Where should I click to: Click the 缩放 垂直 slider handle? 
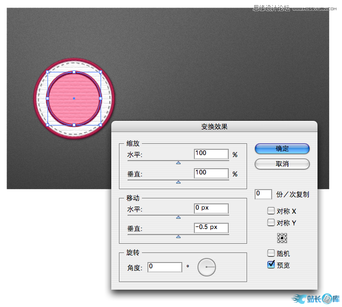[x=178, y=182]
